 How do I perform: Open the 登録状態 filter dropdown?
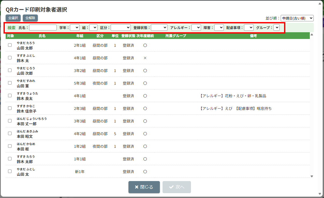[x=159, y=27]
